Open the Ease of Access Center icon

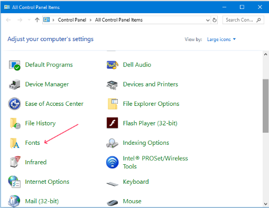pos(14,104)
